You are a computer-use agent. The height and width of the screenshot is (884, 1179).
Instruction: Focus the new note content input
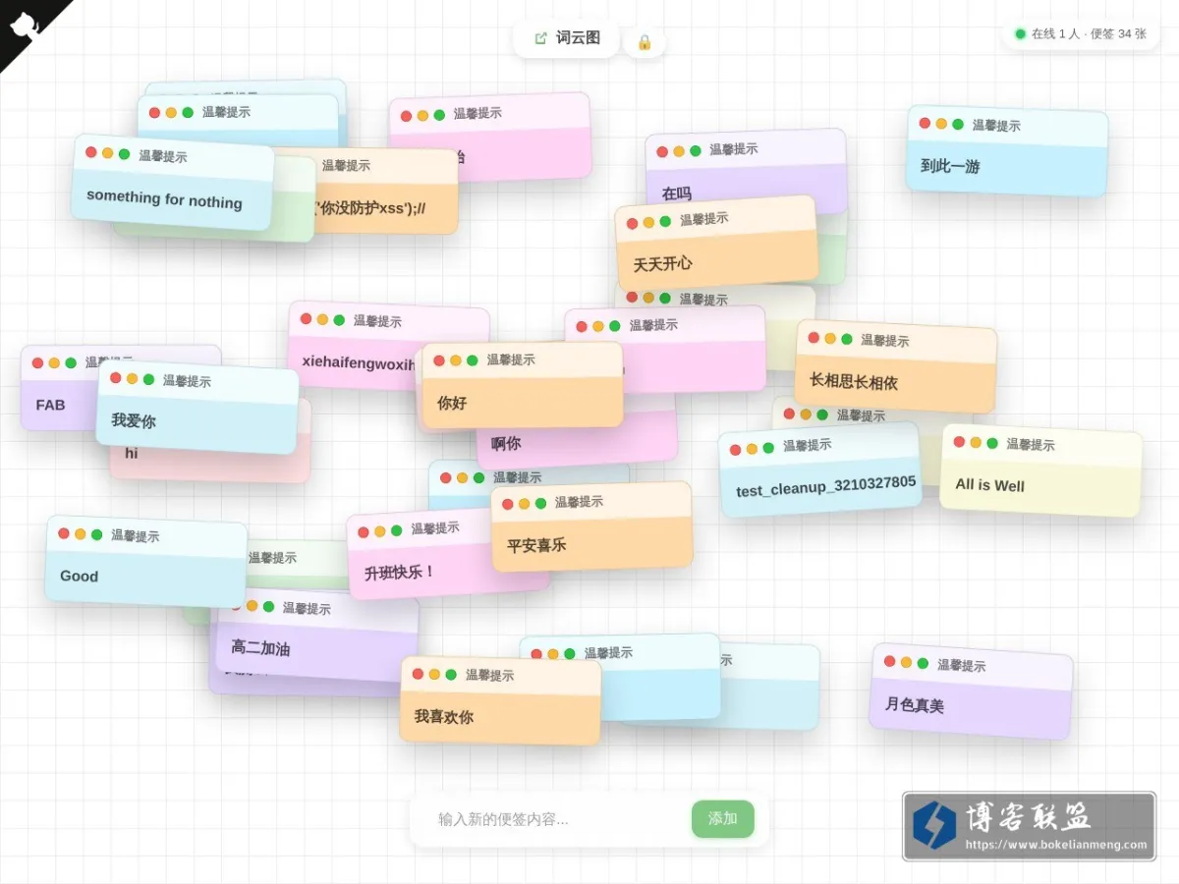tap(555, 819)
